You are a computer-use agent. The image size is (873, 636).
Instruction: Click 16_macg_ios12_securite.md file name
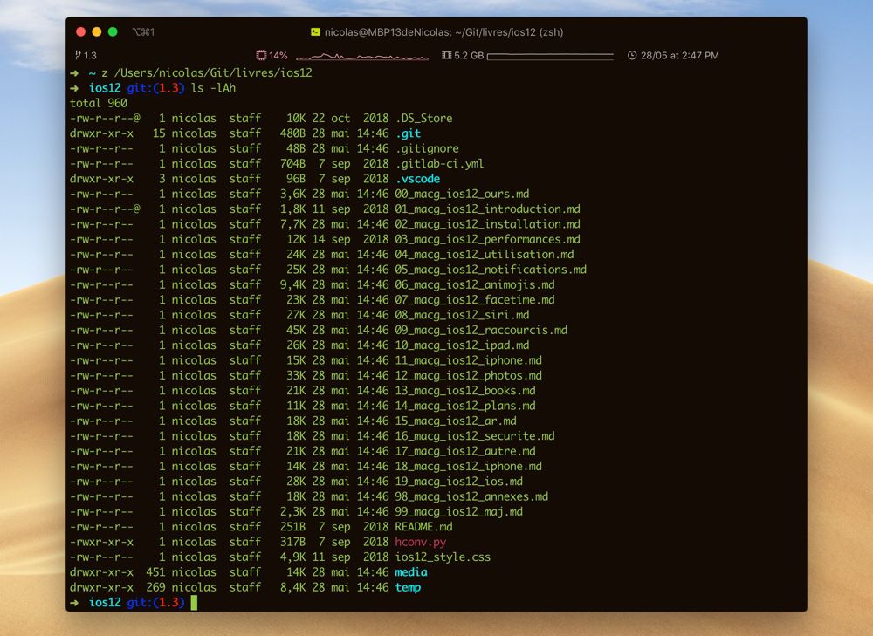475,435
